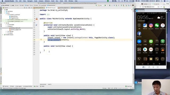Open Search Everywhere magnifier in Android Studio toolbar
The image size is (170, 95).
(x=131, y=5)
